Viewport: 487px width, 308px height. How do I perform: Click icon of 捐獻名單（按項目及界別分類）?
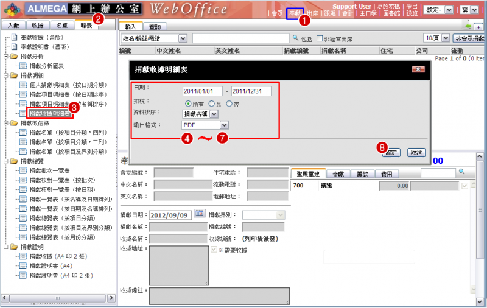23,152
